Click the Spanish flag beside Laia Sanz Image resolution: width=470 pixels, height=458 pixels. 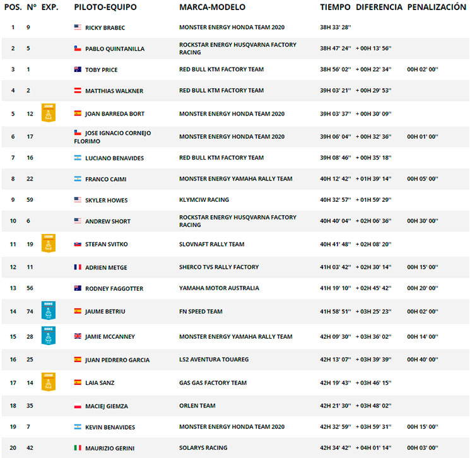[x=78, y=382]
